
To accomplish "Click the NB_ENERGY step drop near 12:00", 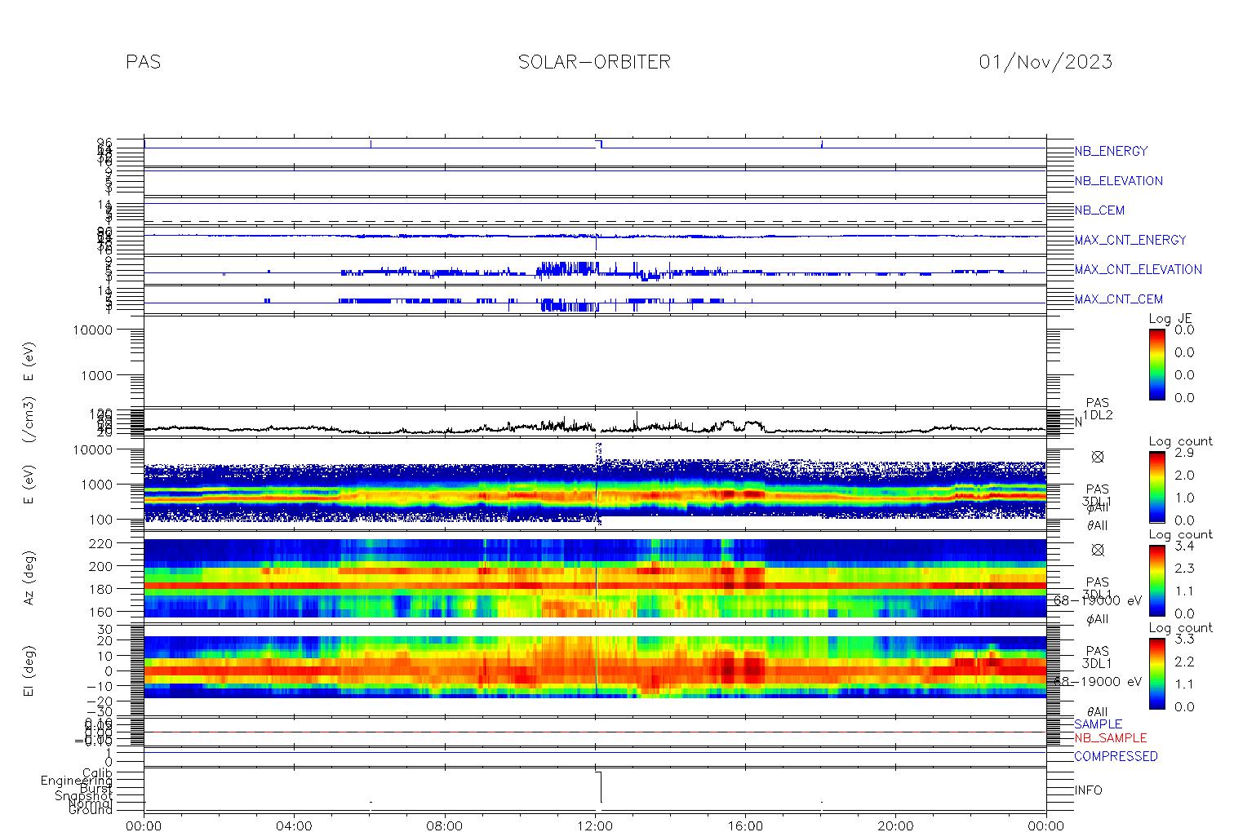I will tap(601, 144).
